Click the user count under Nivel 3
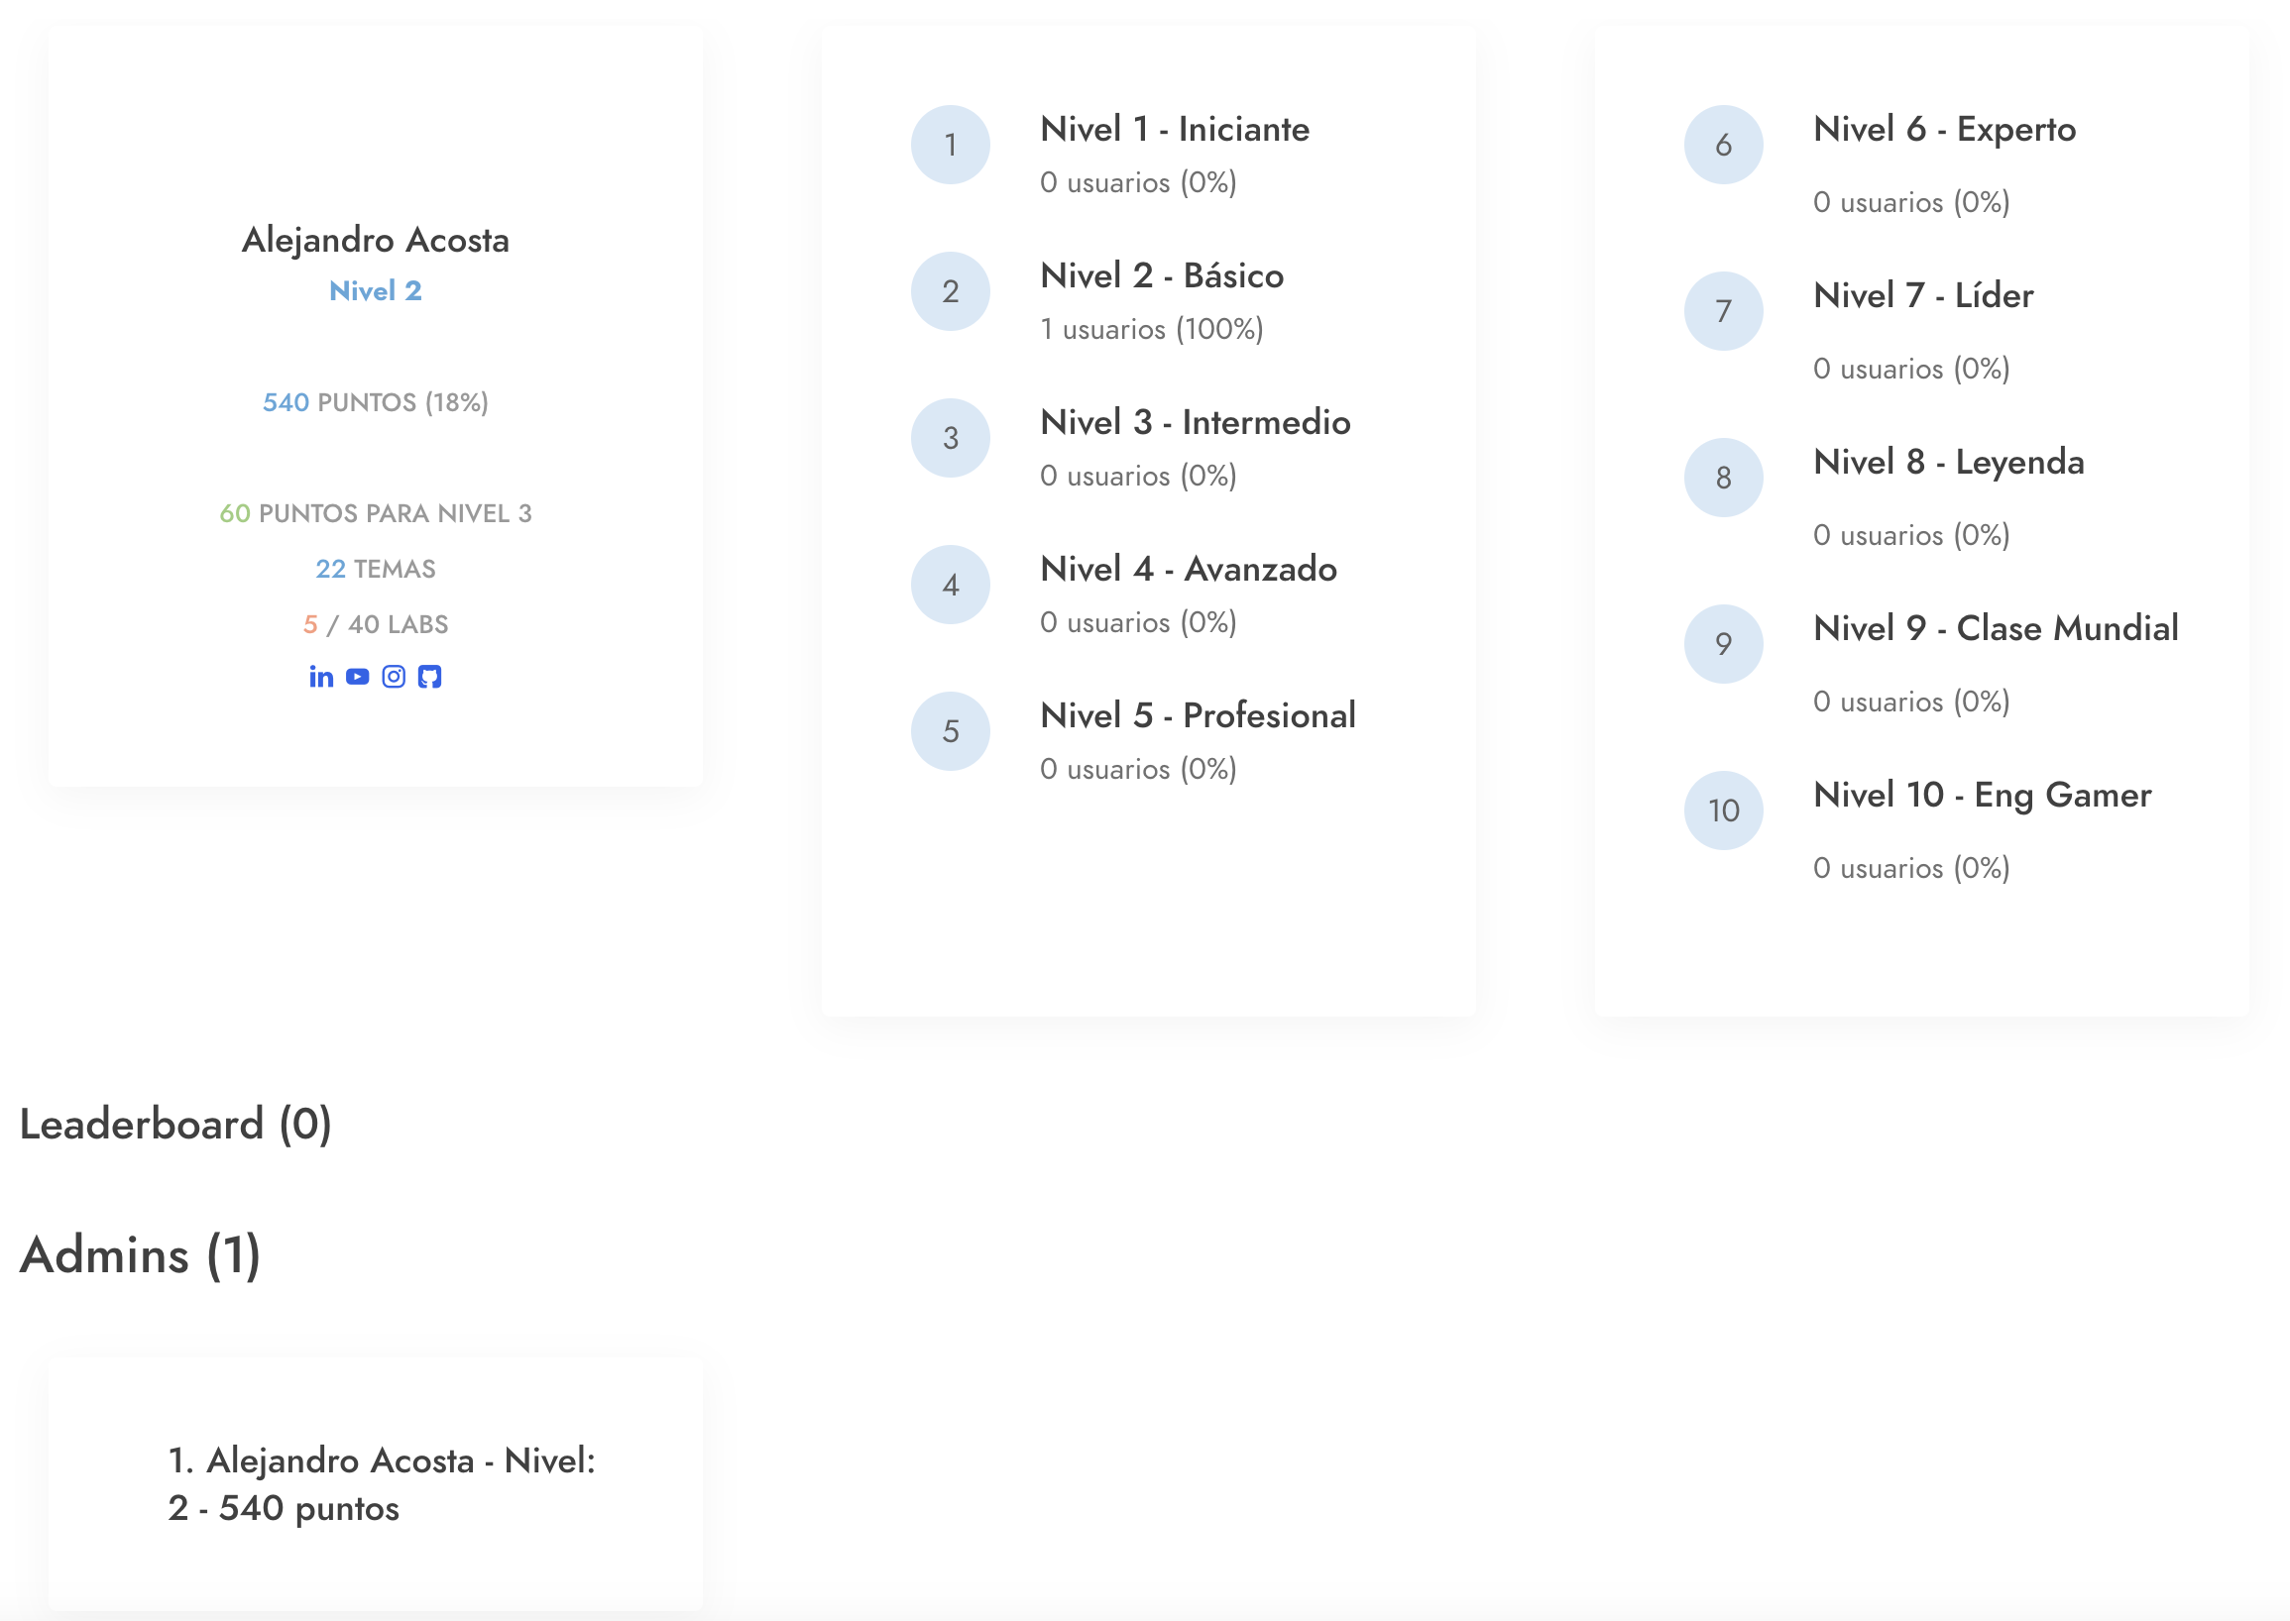 (x=1138, y=477)
